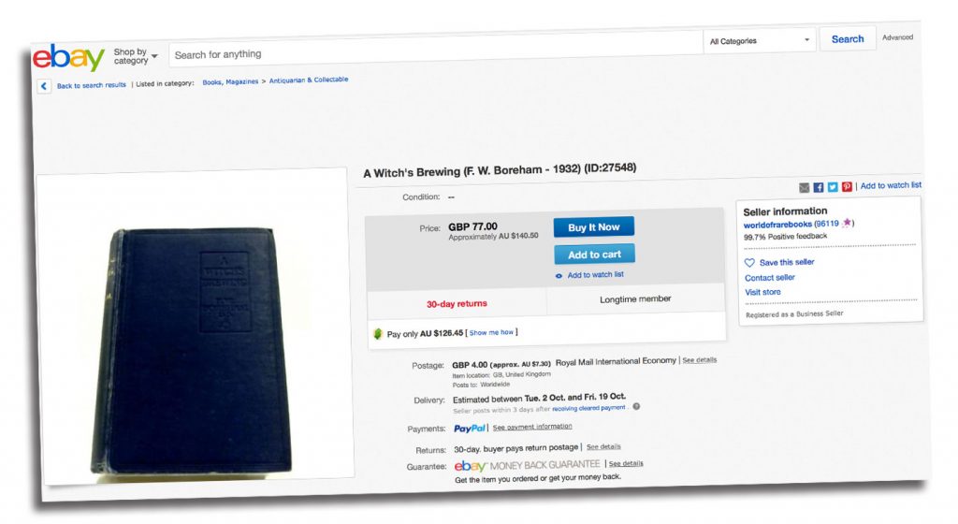958x524 pixels.
Task: Click the delivery info question mark icon
Action: tap(636, 406)
